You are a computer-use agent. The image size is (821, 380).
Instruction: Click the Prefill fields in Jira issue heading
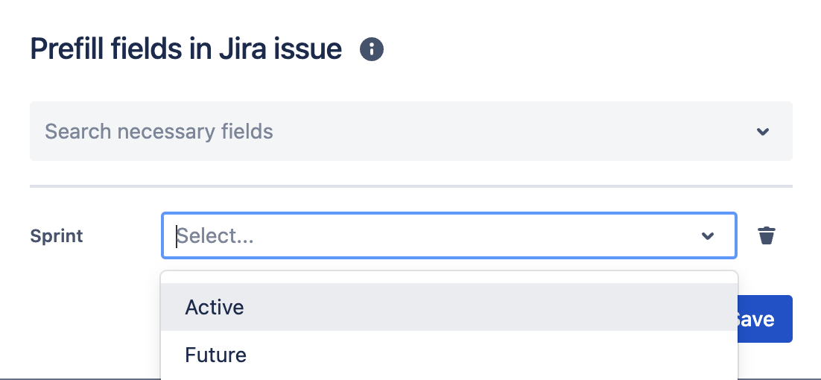[x=186, y=50]
